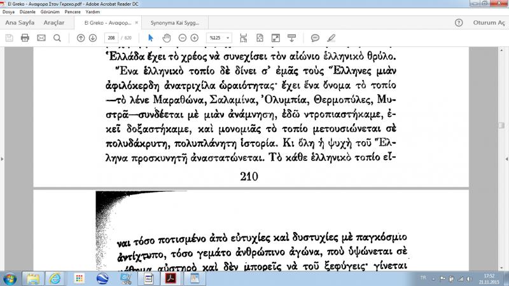Open Windows Start menu
Image resolution: width=509 pixels, height=286 pixels.
(x=10, y=279)
